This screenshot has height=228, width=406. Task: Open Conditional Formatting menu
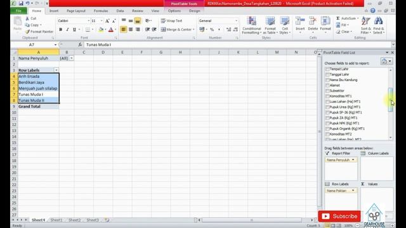coord(251,25)
